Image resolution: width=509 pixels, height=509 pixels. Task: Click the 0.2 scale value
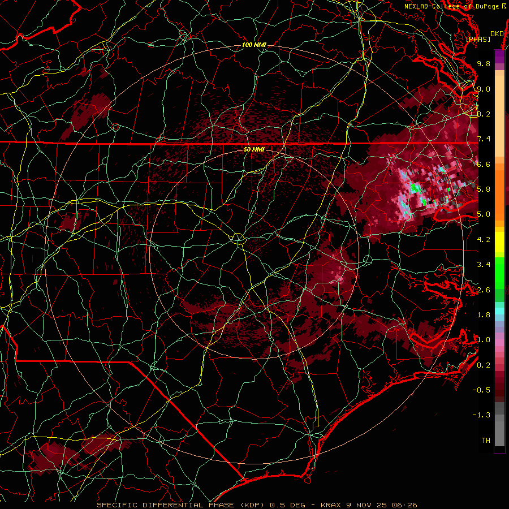coord(484,365)
